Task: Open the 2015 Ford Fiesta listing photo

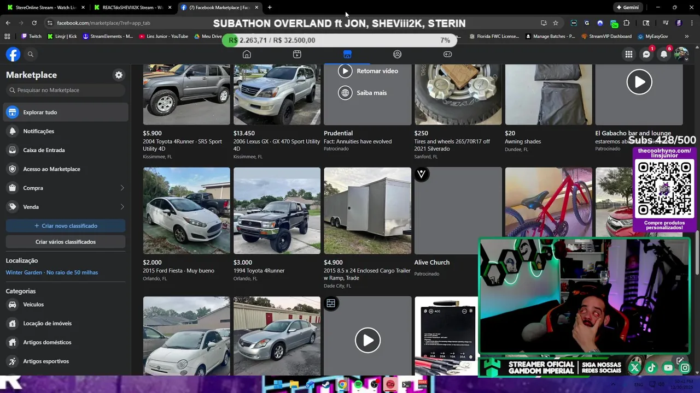Action: [186, 211]
